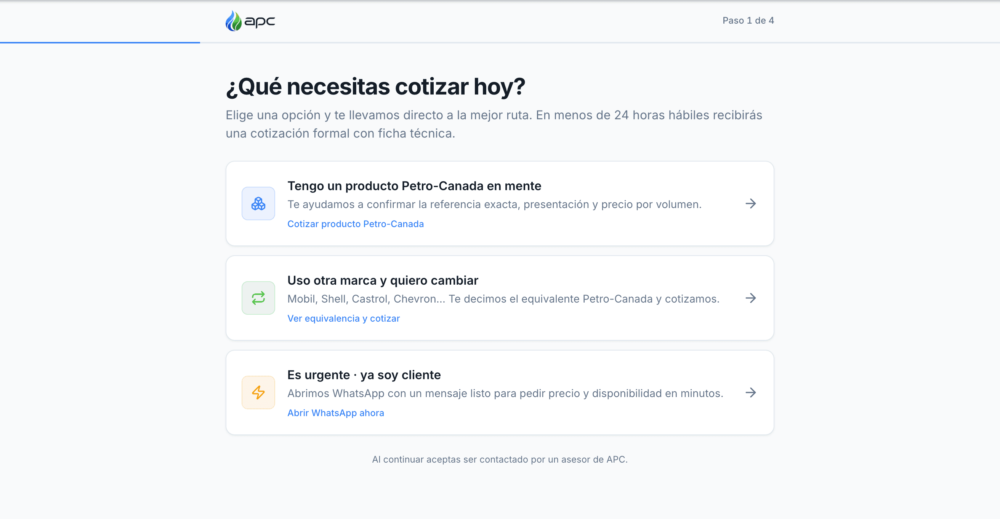Select 'Tengo un producto Petro-Canada en mente' title
1000x519 pixels.
coord(414,186)
